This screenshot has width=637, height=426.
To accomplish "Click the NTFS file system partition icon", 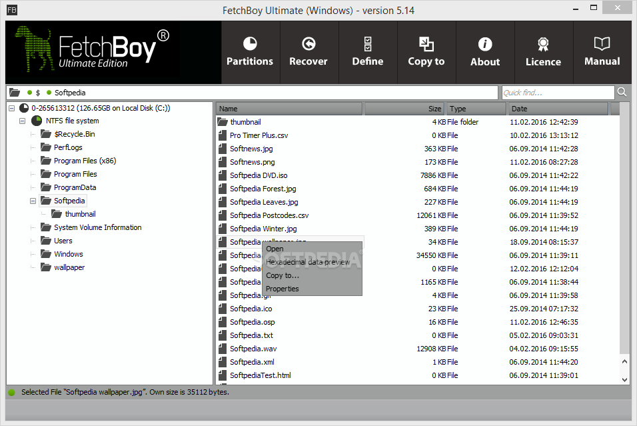I will [37, 121].
